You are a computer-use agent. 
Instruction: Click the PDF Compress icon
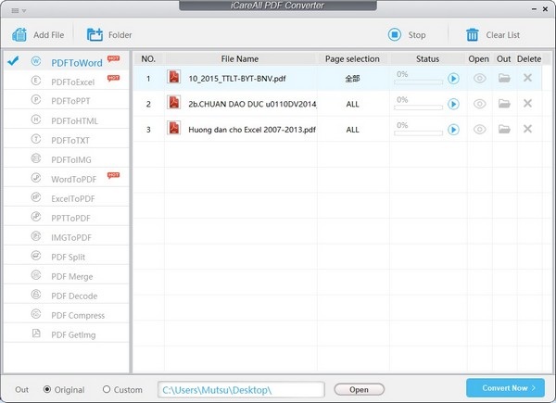36,314
